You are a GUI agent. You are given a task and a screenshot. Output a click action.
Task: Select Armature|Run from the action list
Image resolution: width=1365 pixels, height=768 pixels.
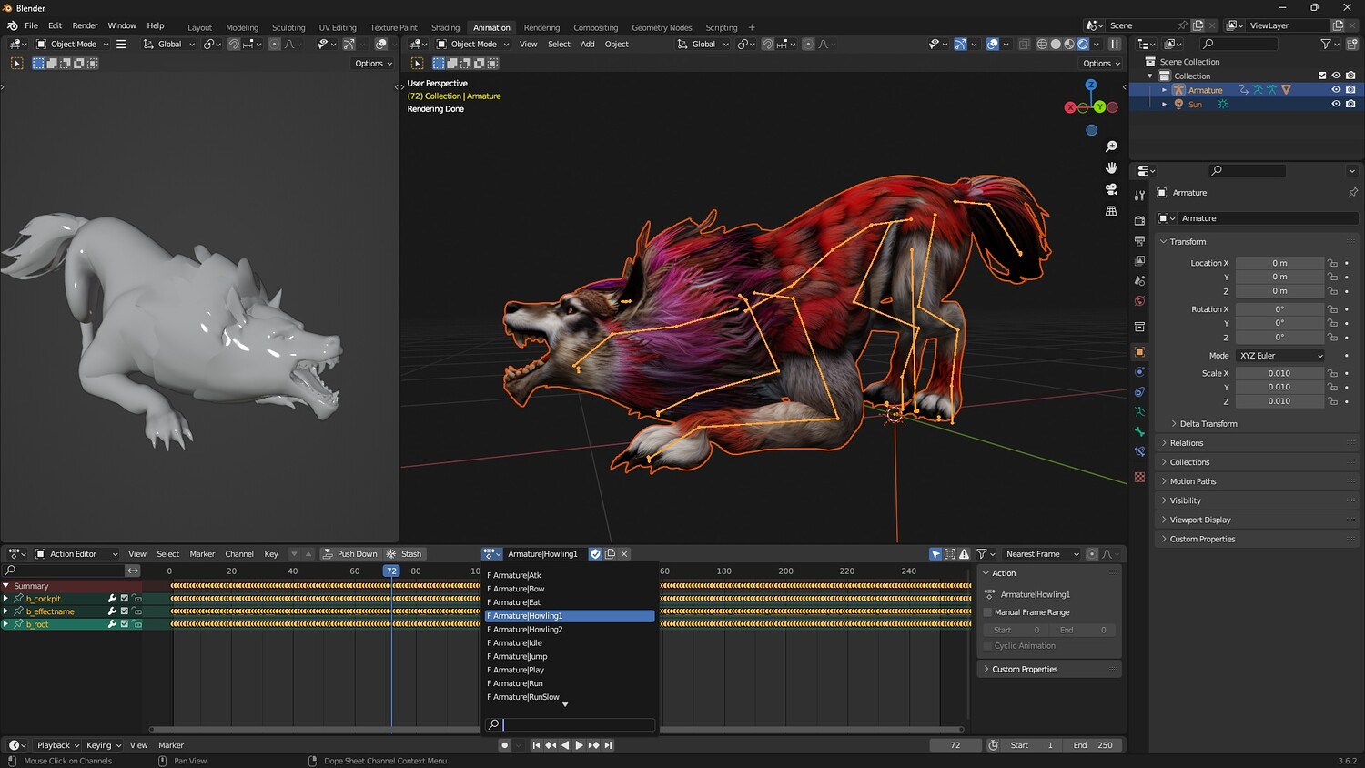(515, 683)
